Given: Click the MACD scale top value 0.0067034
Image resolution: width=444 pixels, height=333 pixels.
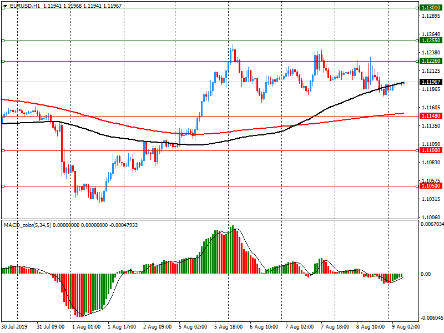Looking at the screenshot, I should 432,224.
